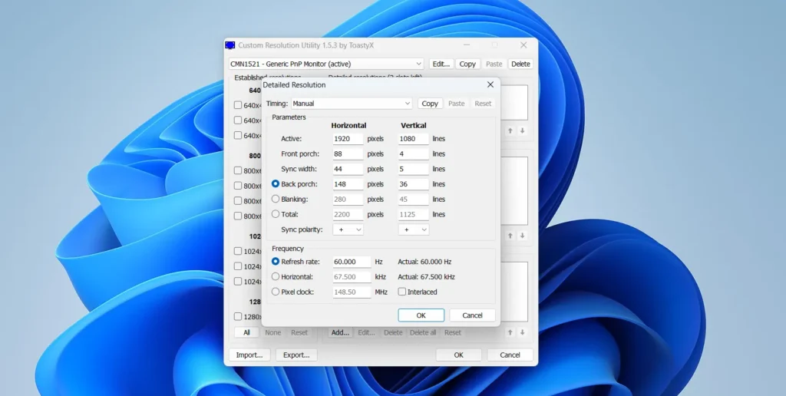The width and height of the screenshot is (786, 396).
Task: Click Add... button in CRU window
Action: (x=340, y=332)
